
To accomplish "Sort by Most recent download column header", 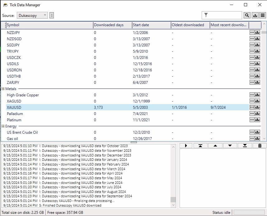I will click(229, 25).
